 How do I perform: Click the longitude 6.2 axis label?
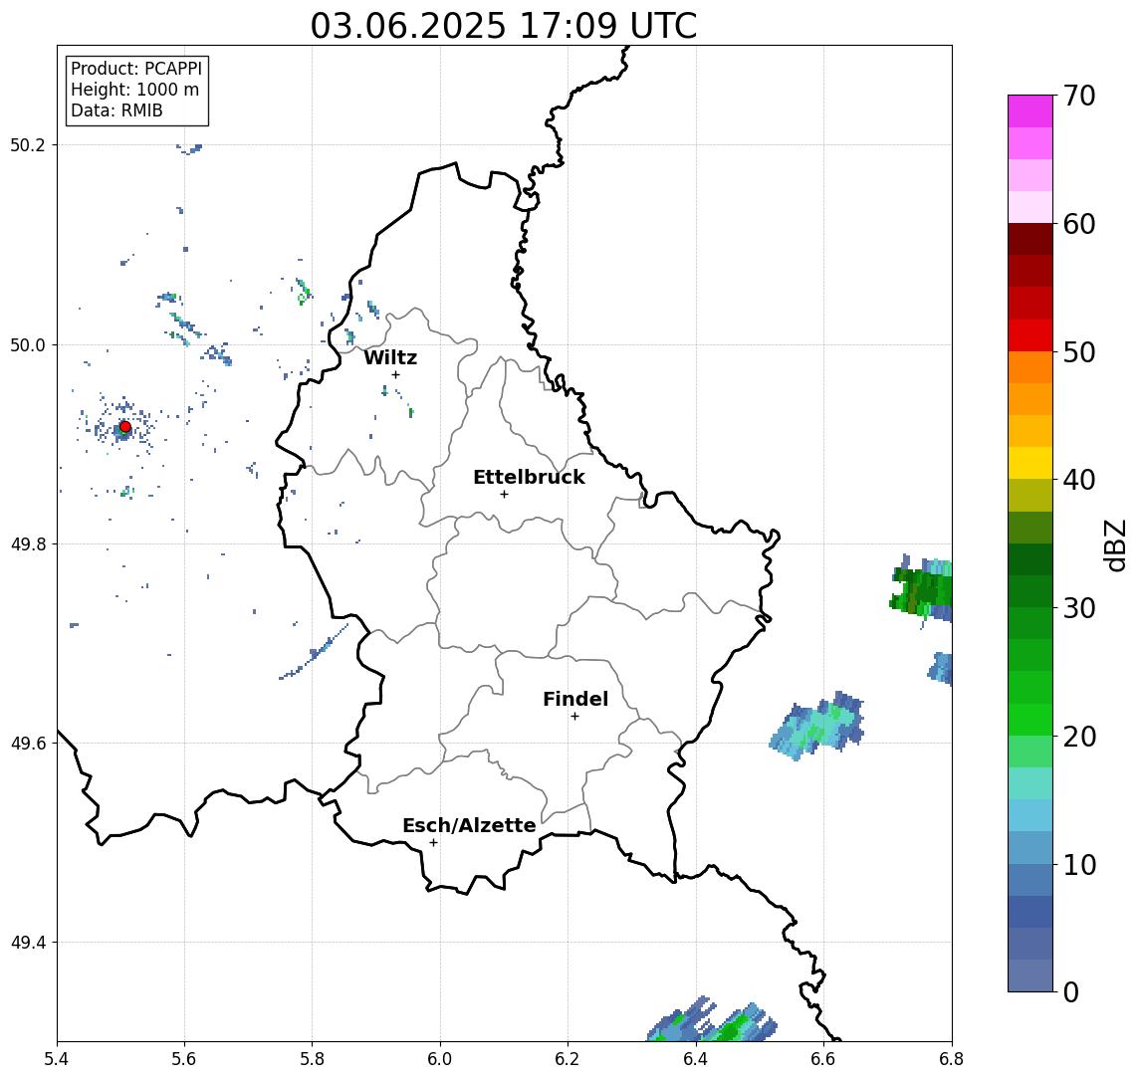(x=568, y=1059)
